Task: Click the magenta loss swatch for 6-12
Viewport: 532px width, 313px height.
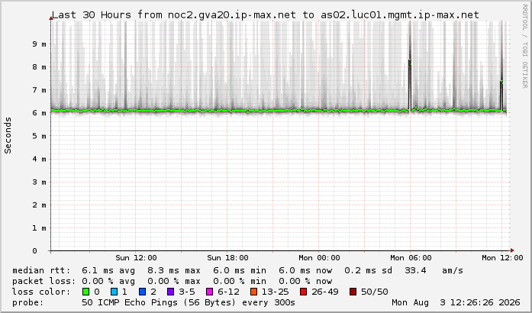Action: [x=210, y=292]
